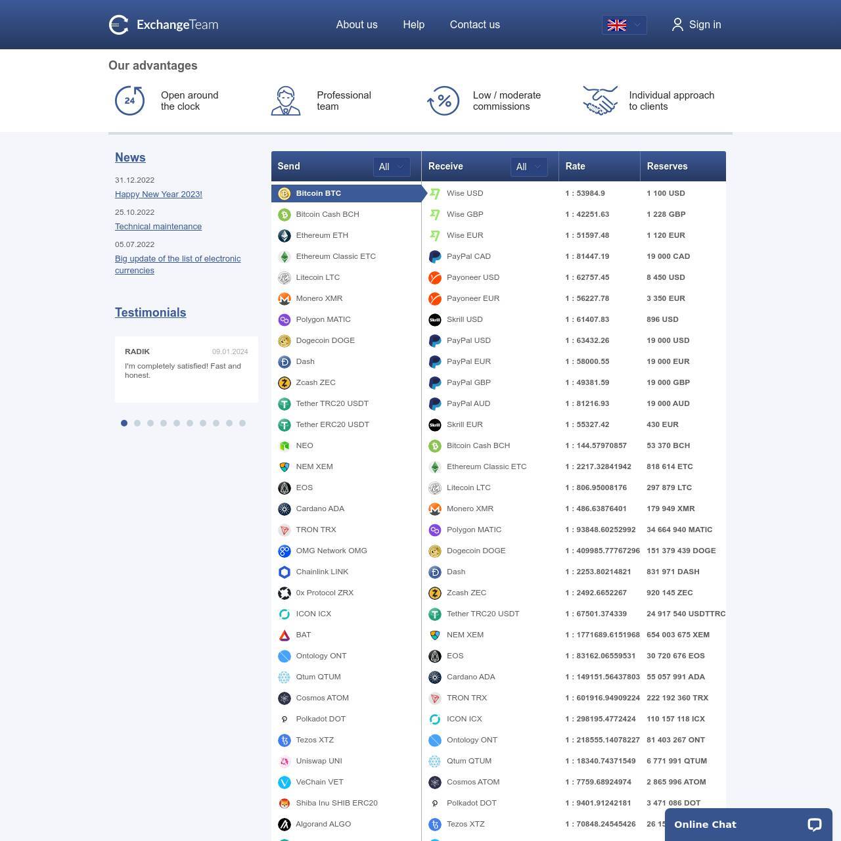Open the About us page

click(357, 25)
